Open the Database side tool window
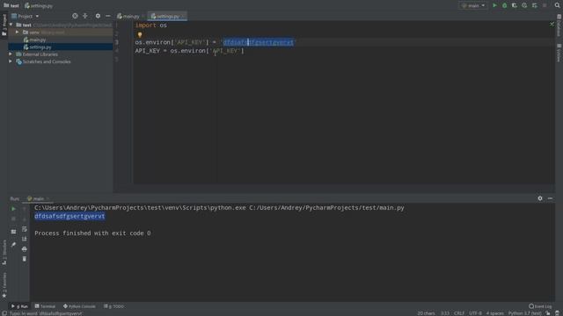Image resolution: width=563 pixels, height=316 pixels. pyautogui.click(x=559, y=25)
